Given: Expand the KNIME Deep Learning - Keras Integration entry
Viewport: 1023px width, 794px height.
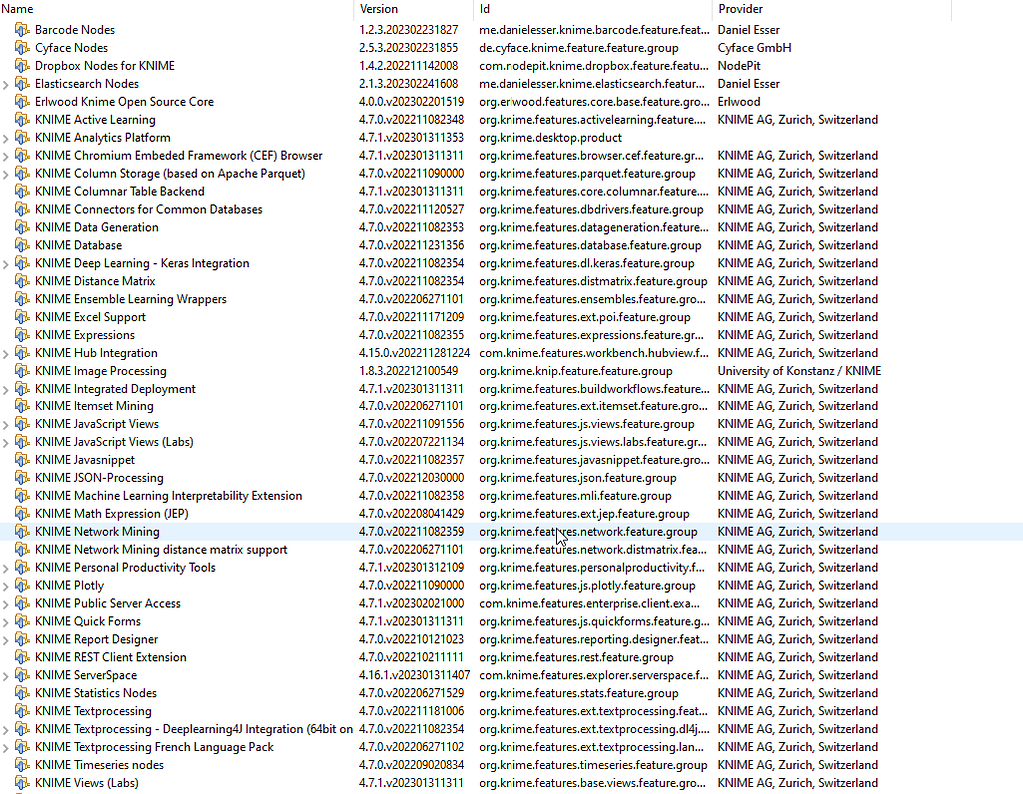Looking at the screenshot, I should (x=6, y=263).
